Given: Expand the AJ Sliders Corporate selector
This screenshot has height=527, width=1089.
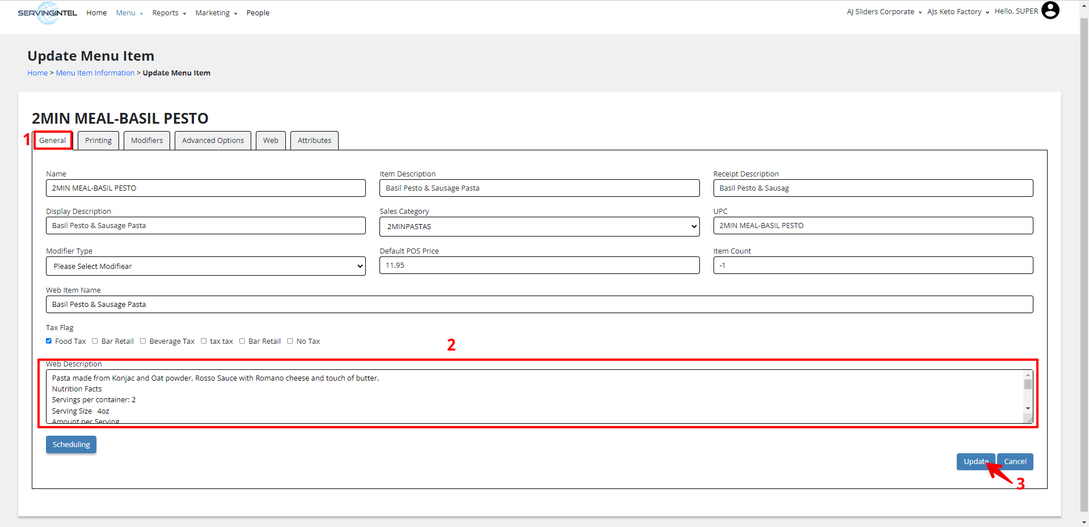Looking at the screenshot, I should (x=884, y=12).
